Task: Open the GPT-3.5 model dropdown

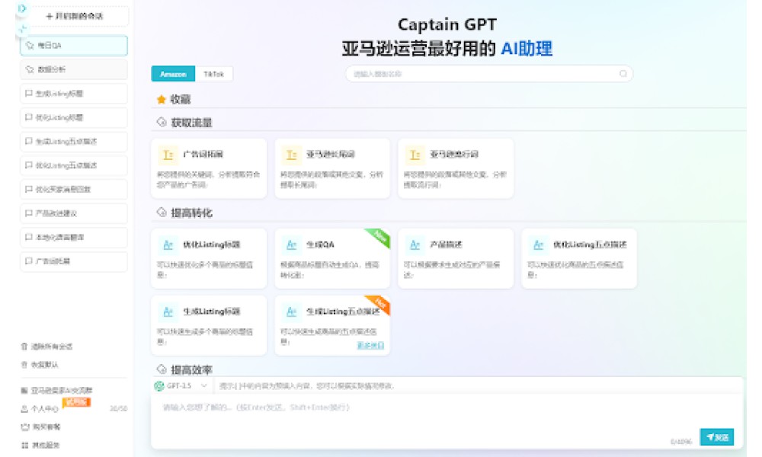Action: point(181,385)
